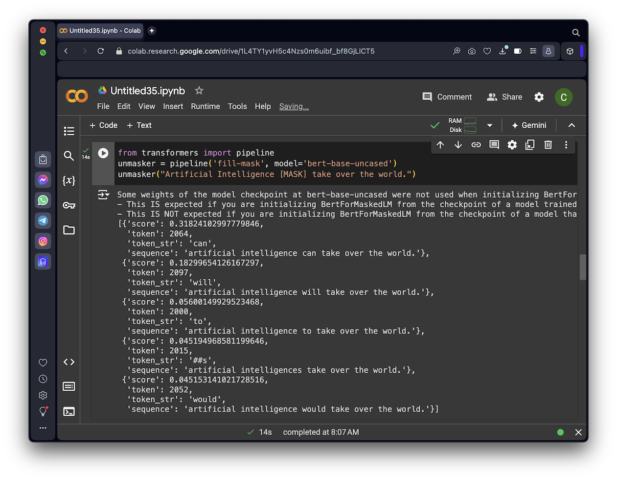
Task: Open the cell's three-dot more options menu
Action: pyautogui.click(x=566, y=145)
